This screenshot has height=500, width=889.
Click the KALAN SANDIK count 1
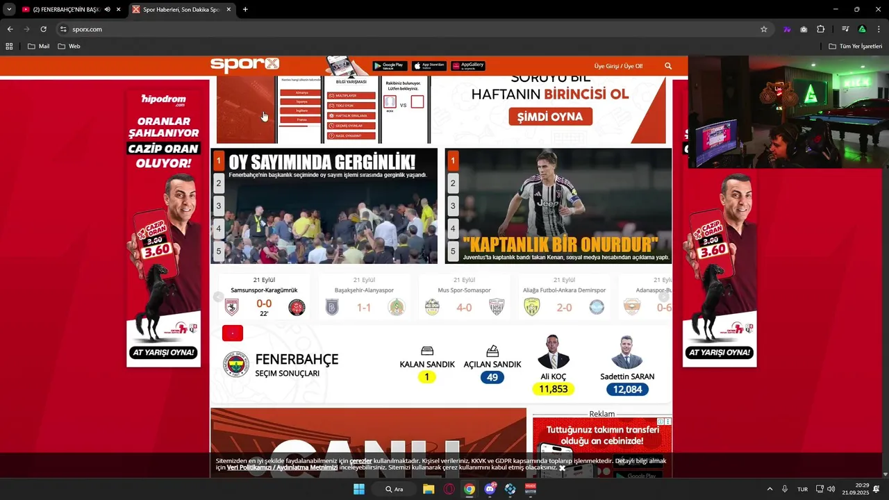[x=427, y=377]
